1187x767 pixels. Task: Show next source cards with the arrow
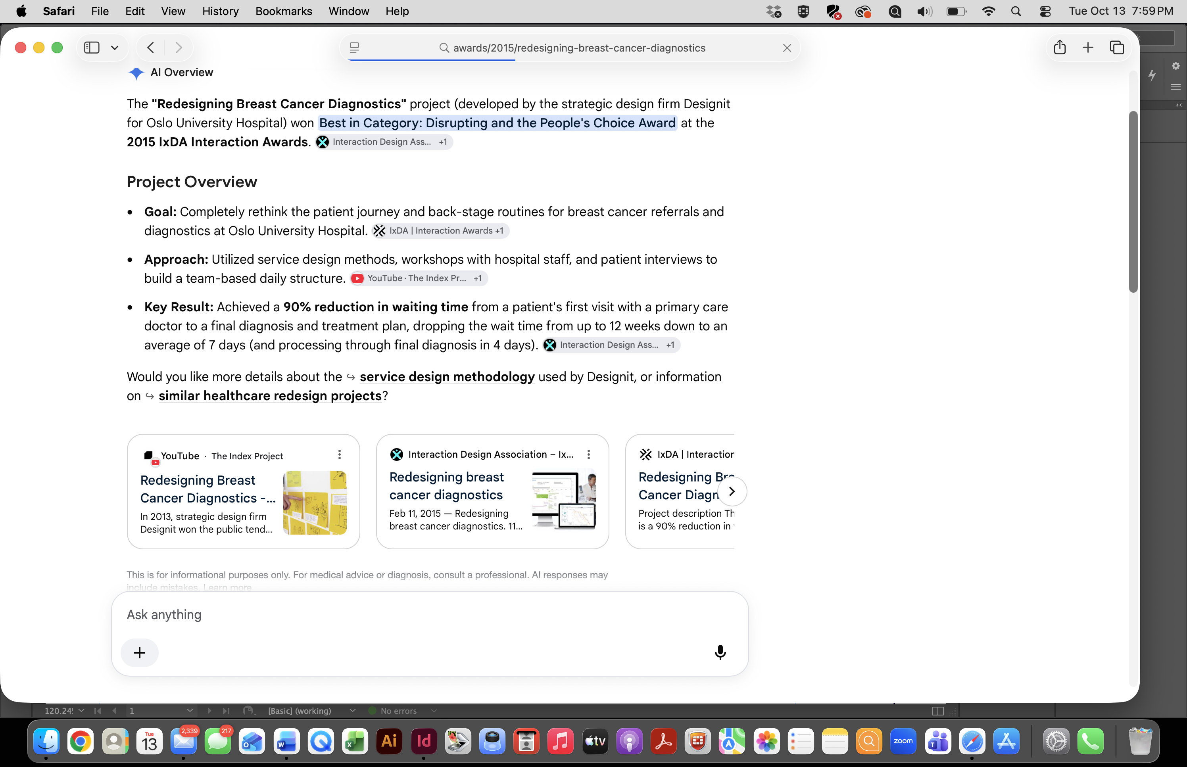[x=731, y=491]
